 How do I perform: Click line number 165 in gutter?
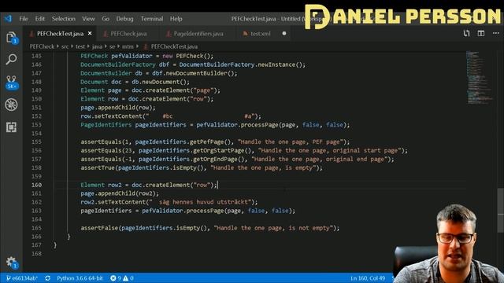[37, 228]
